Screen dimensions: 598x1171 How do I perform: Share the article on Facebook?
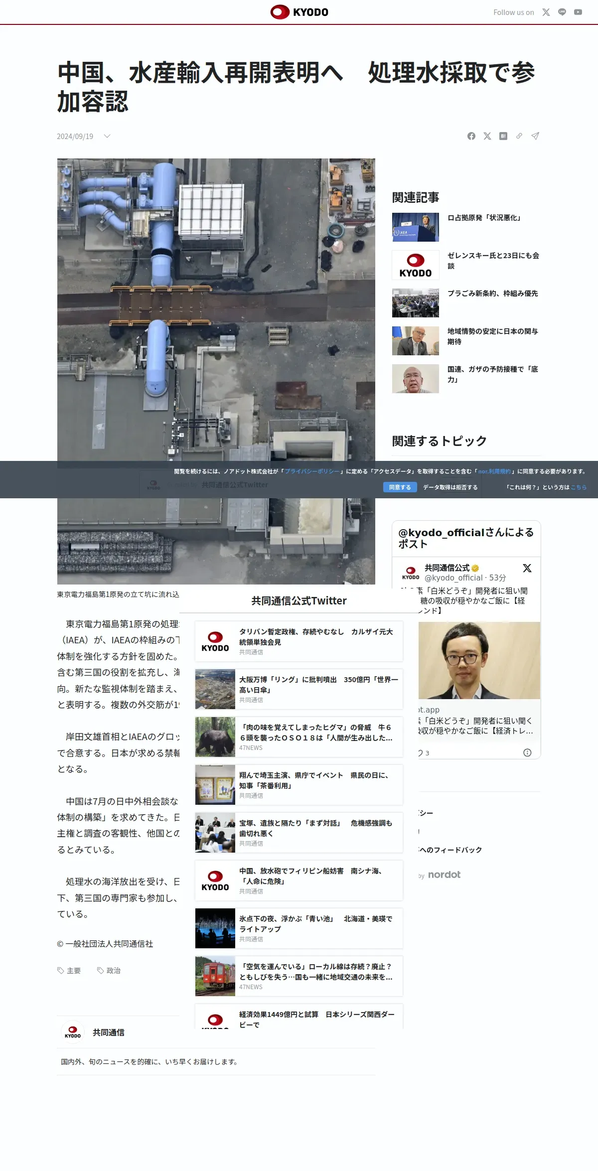point(471,136)
